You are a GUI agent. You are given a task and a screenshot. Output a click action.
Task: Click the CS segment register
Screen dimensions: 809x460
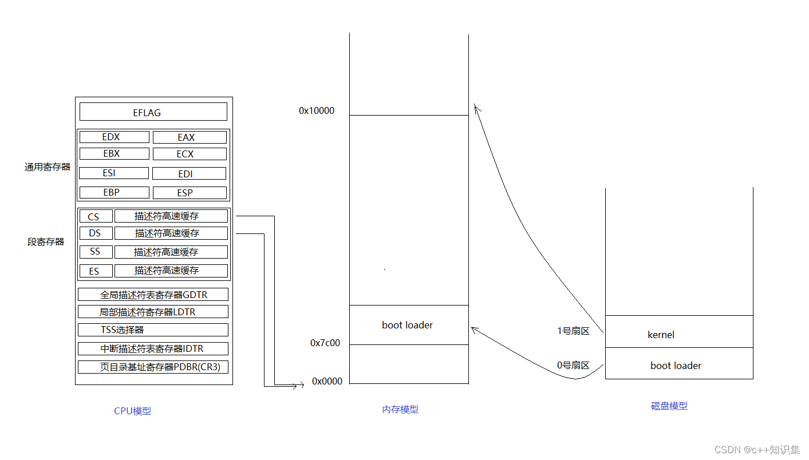click(96, 216)
